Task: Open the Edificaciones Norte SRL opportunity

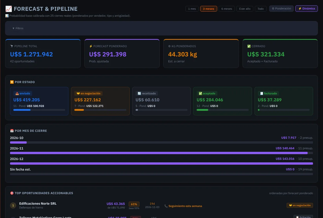Action: pos(38,204)
